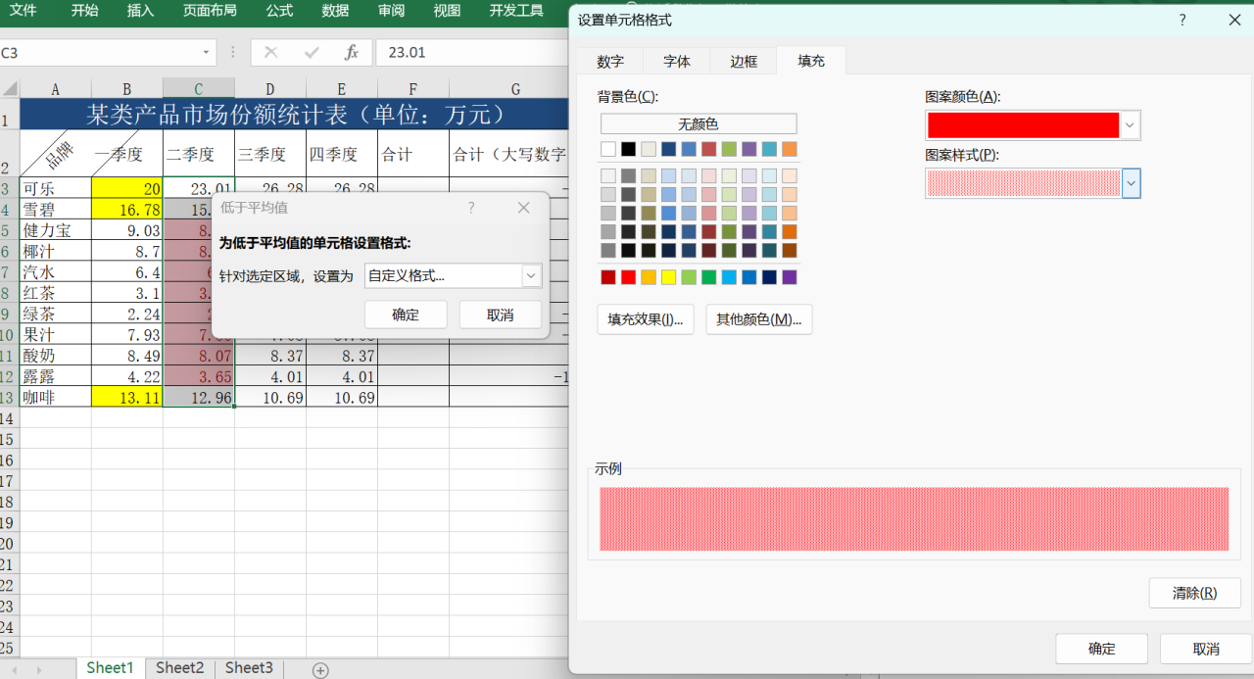
Task: Open the Name Box dropdown arrow
Action: [x=207, y=53]
